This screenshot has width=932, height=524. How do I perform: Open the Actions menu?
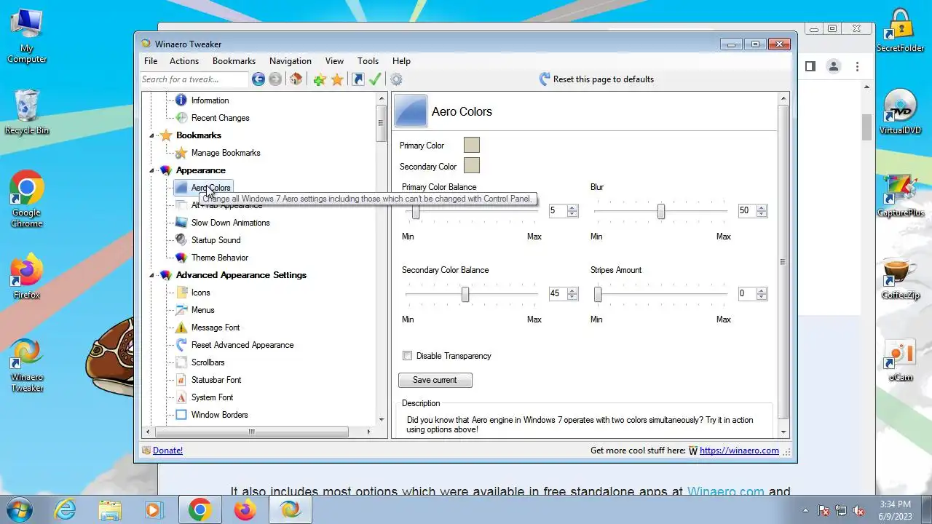click(184, 61)
